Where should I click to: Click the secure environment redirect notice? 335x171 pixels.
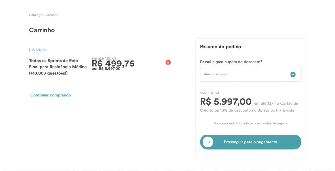250,123
